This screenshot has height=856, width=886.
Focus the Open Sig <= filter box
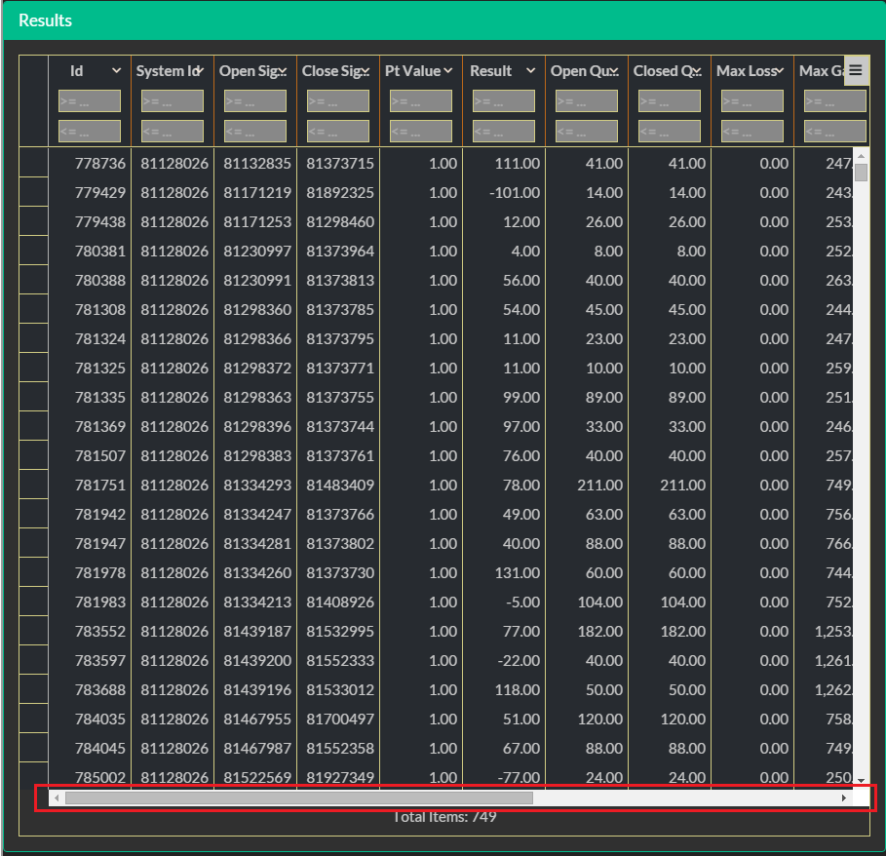click(255, 131)
